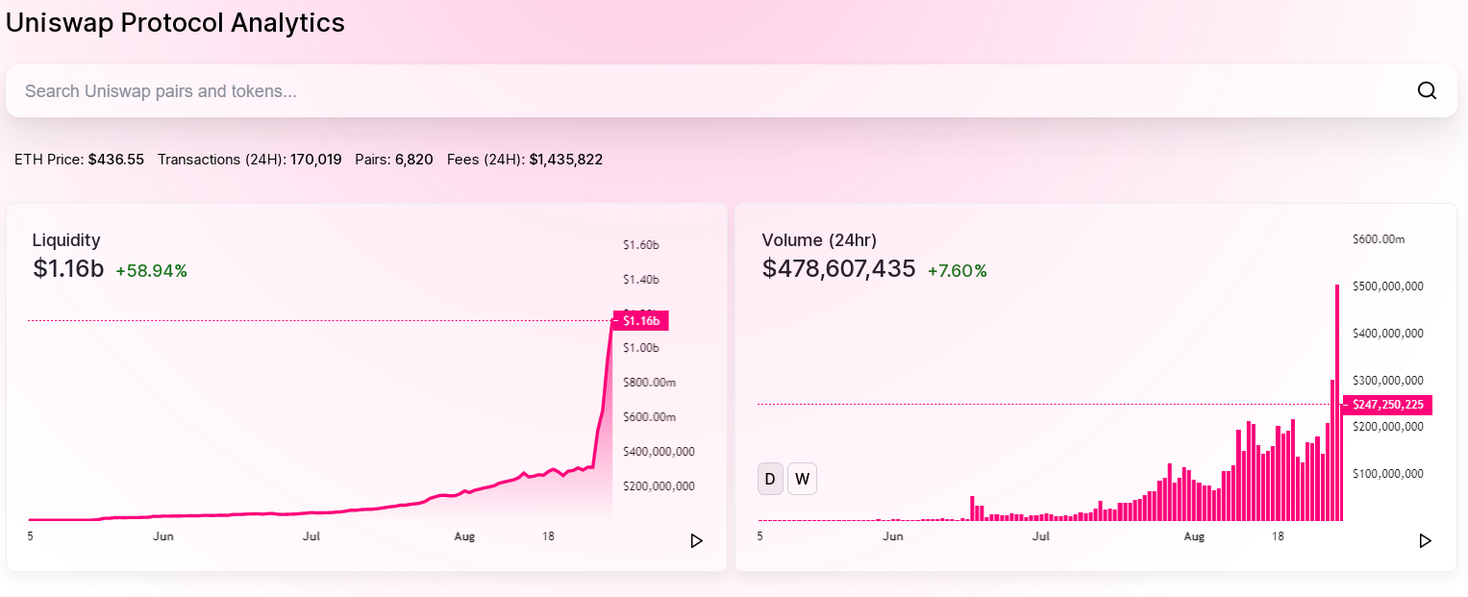Click the $300,000,000 volume axis label
This screenshot has width=1468, height=597.
1388,381
